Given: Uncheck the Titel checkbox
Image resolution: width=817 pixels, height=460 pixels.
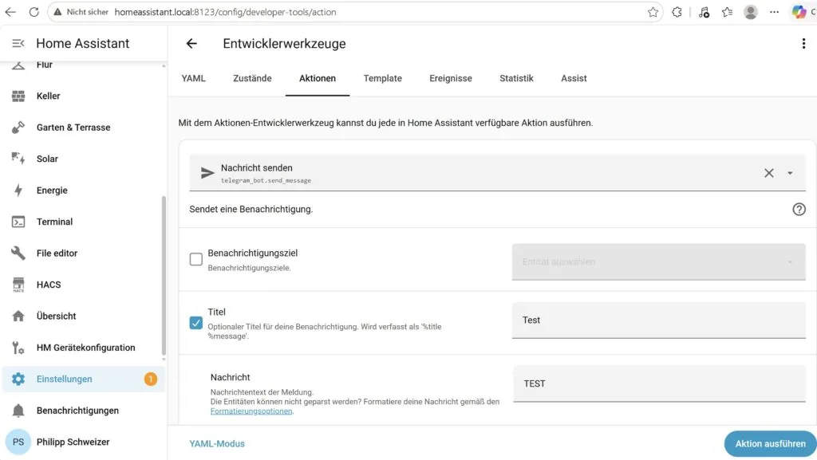Looking at the screenshot, I should (x=196, y=323).
